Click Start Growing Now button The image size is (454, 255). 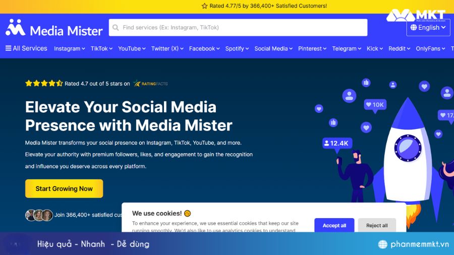coord(64,188)
